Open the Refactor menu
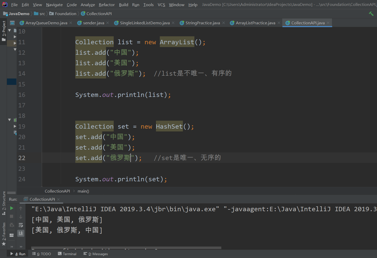 click(107, 5)
